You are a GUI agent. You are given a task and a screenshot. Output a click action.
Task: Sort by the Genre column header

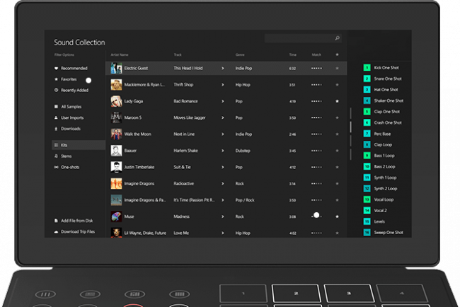pos(240,55)
